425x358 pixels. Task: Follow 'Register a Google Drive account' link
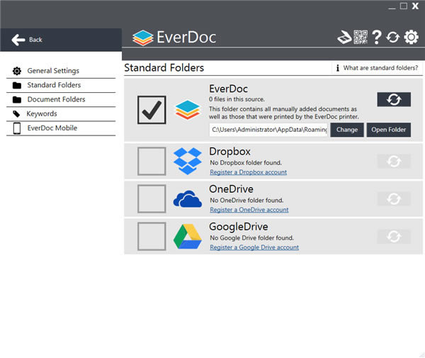(x=254, y=247)
